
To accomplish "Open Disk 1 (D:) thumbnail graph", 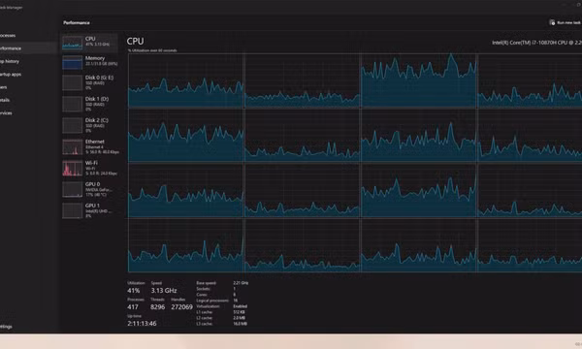I will point(73,105).
